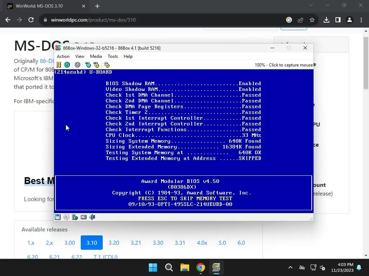The height and width of the screenshot is (276, 369).
Task: Click the Chrome address bar URL
Action: (x=93, y=20)
